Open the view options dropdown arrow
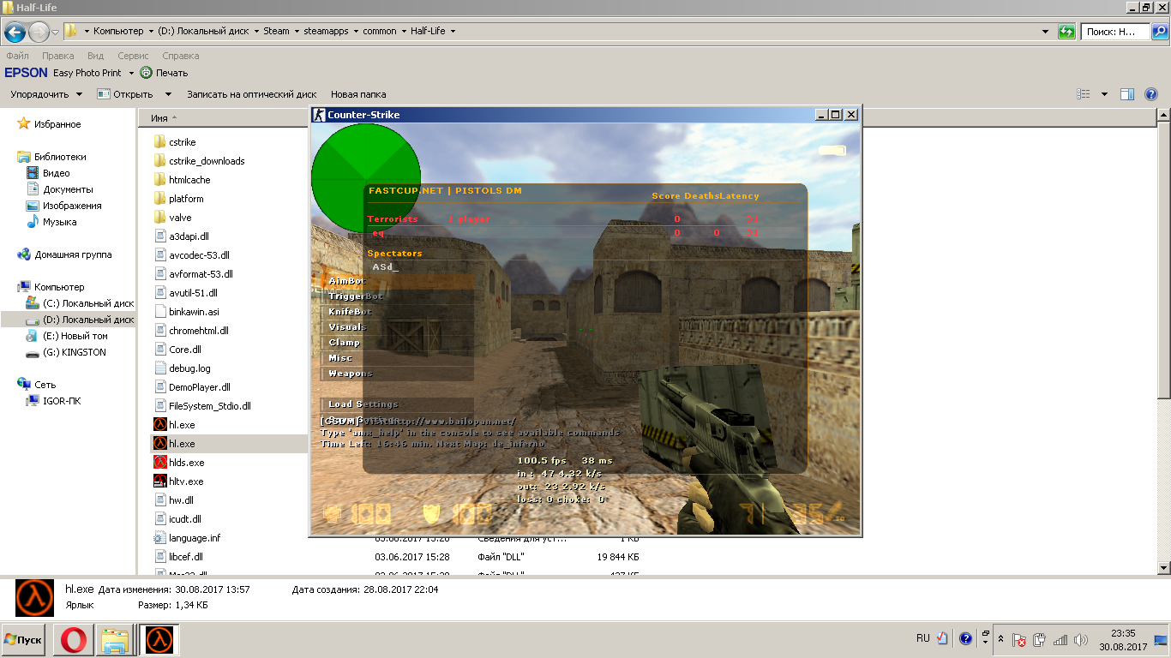The image size is (1171, 658). (x=1104, y=94)
